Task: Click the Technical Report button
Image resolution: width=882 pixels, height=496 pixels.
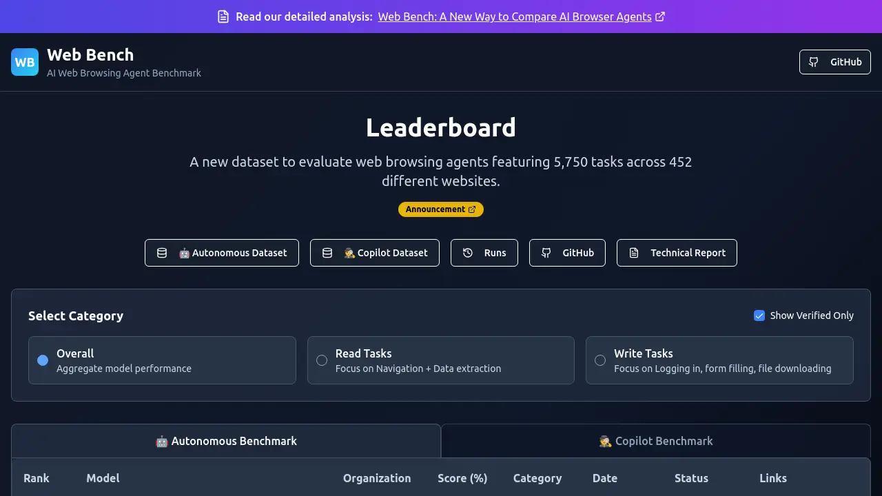Action: [x=677, y=253]
